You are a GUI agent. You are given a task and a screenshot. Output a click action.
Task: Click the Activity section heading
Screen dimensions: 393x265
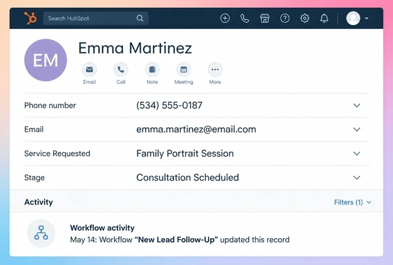click(x=39, y=202)
